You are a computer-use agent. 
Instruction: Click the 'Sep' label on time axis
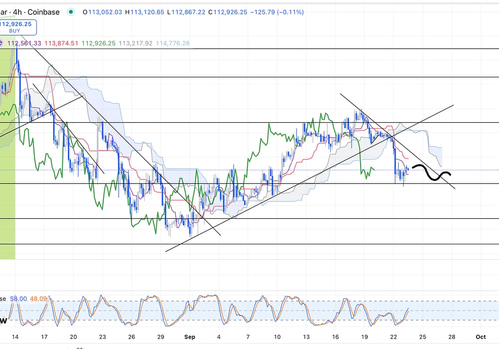189,337
